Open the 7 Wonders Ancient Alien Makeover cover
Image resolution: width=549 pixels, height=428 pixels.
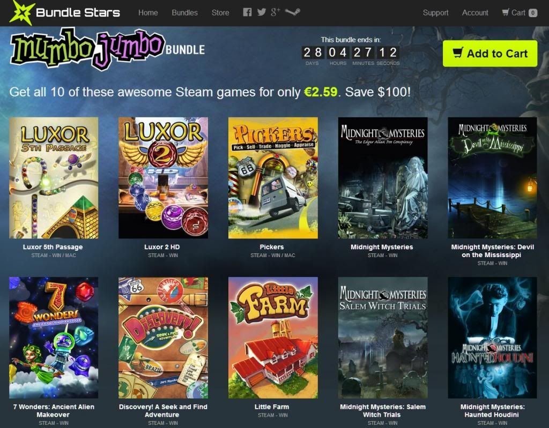pos(54,337)
